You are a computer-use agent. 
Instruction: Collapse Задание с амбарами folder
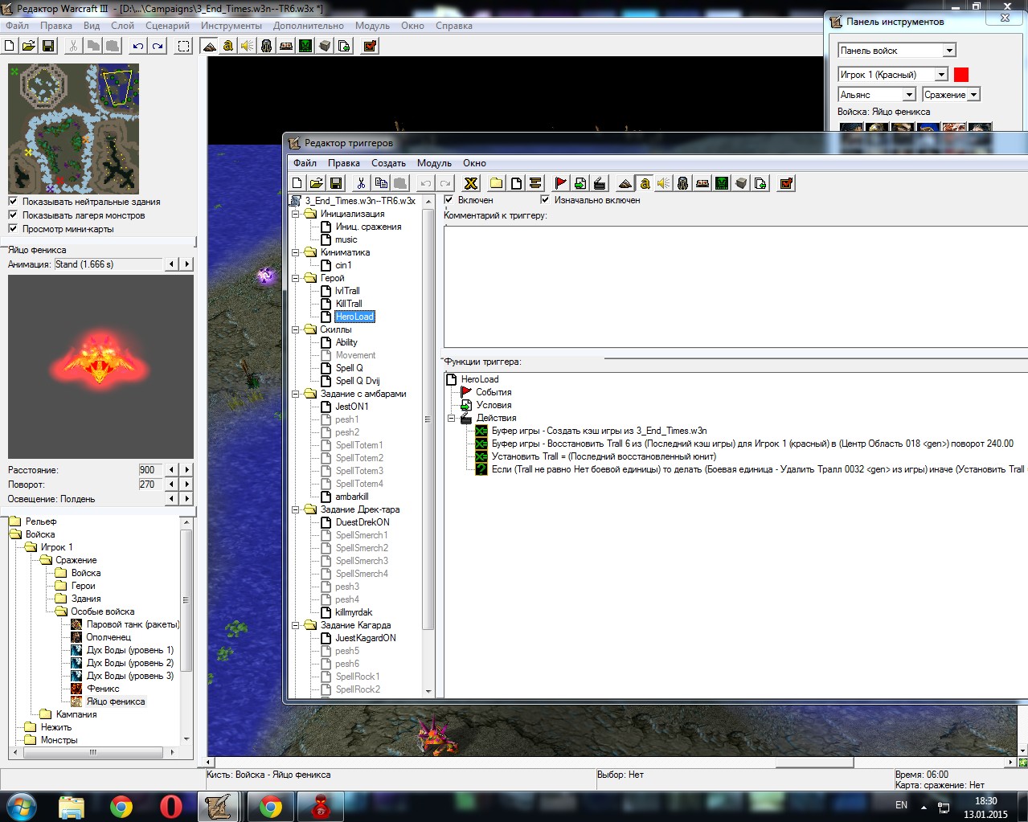[x=295, y=394]
